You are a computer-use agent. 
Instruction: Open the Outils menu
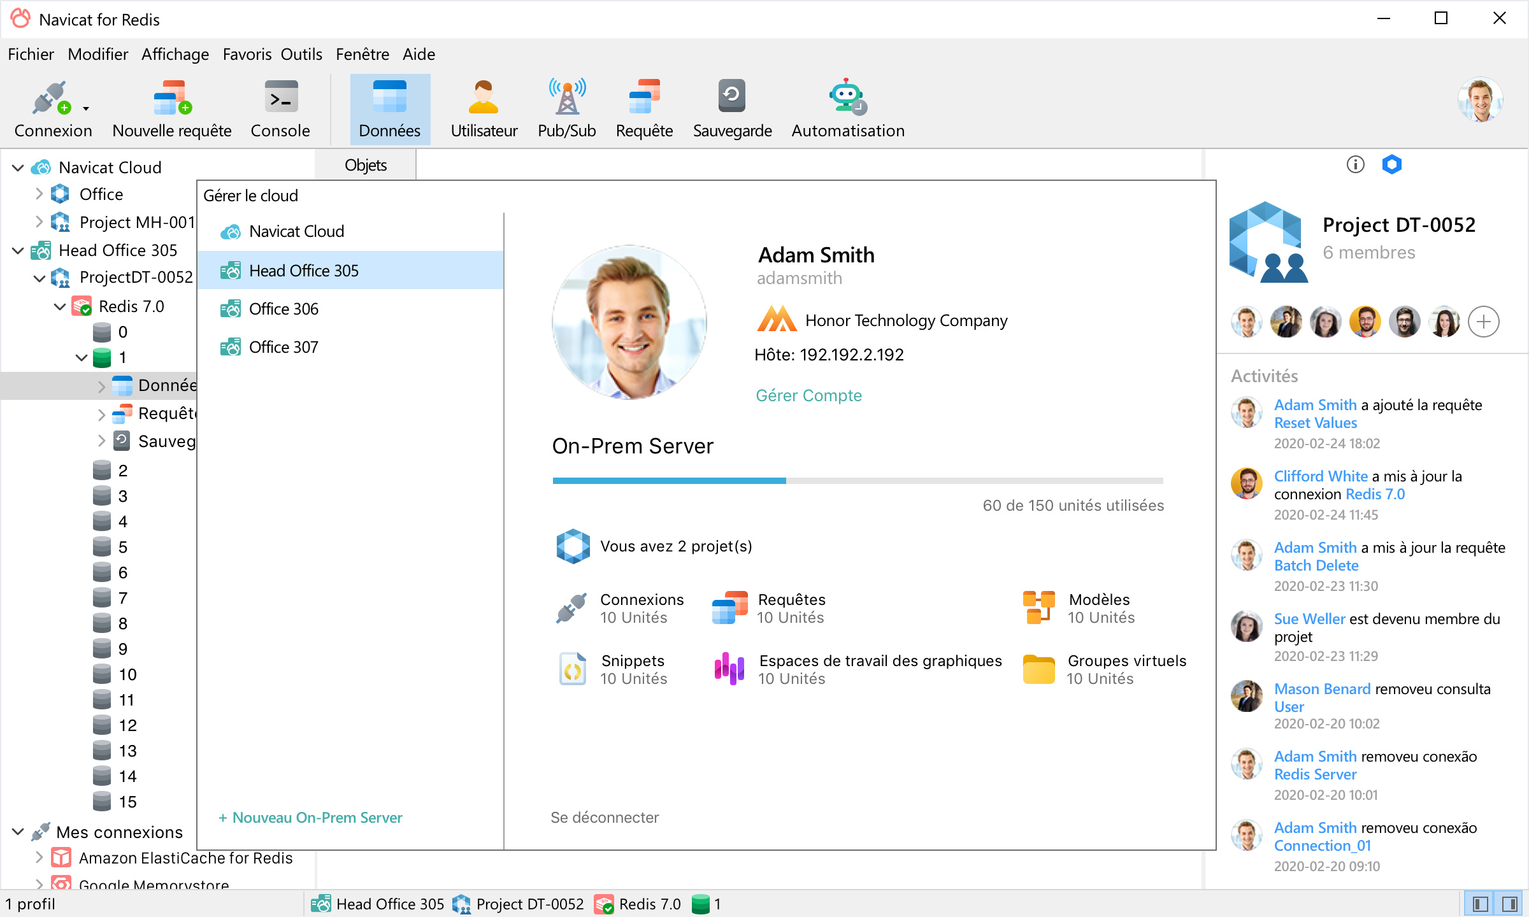301,55
